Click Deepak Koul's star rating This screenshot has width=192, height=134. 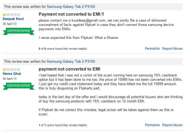click(x=12, y=15)
